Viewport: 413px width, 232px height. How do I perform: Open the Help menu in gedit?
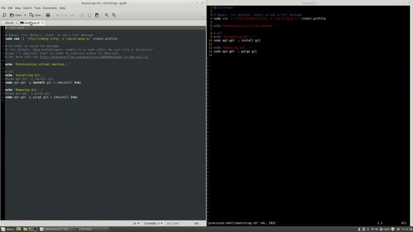(x=62, y=8)
